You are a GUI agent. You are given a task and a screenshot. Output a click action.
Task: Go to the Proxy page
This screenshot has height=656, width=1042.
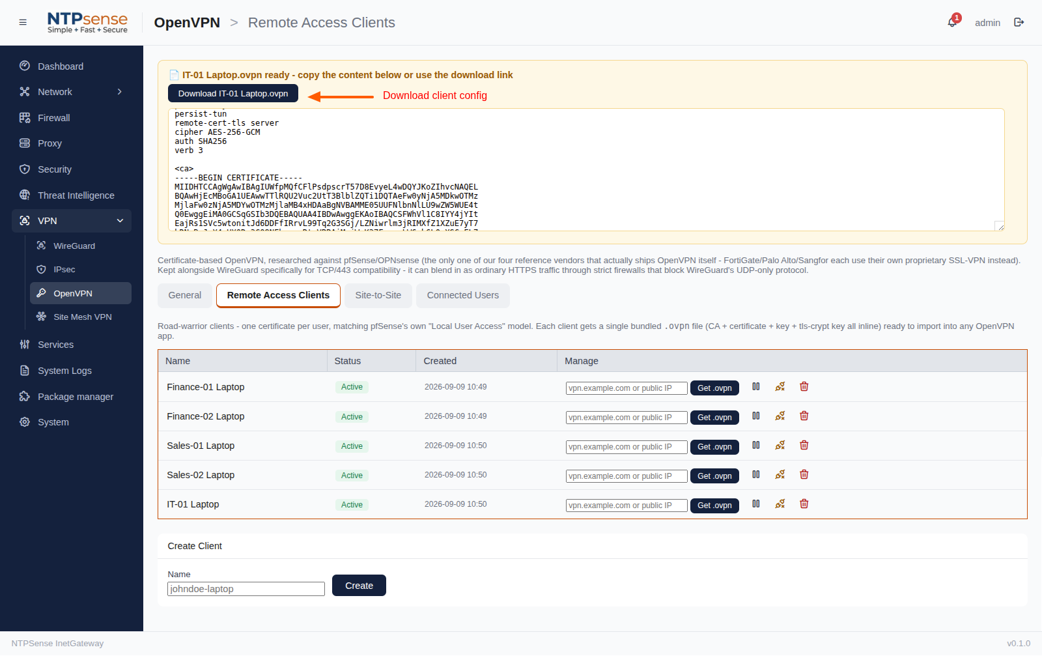[72, 143]
